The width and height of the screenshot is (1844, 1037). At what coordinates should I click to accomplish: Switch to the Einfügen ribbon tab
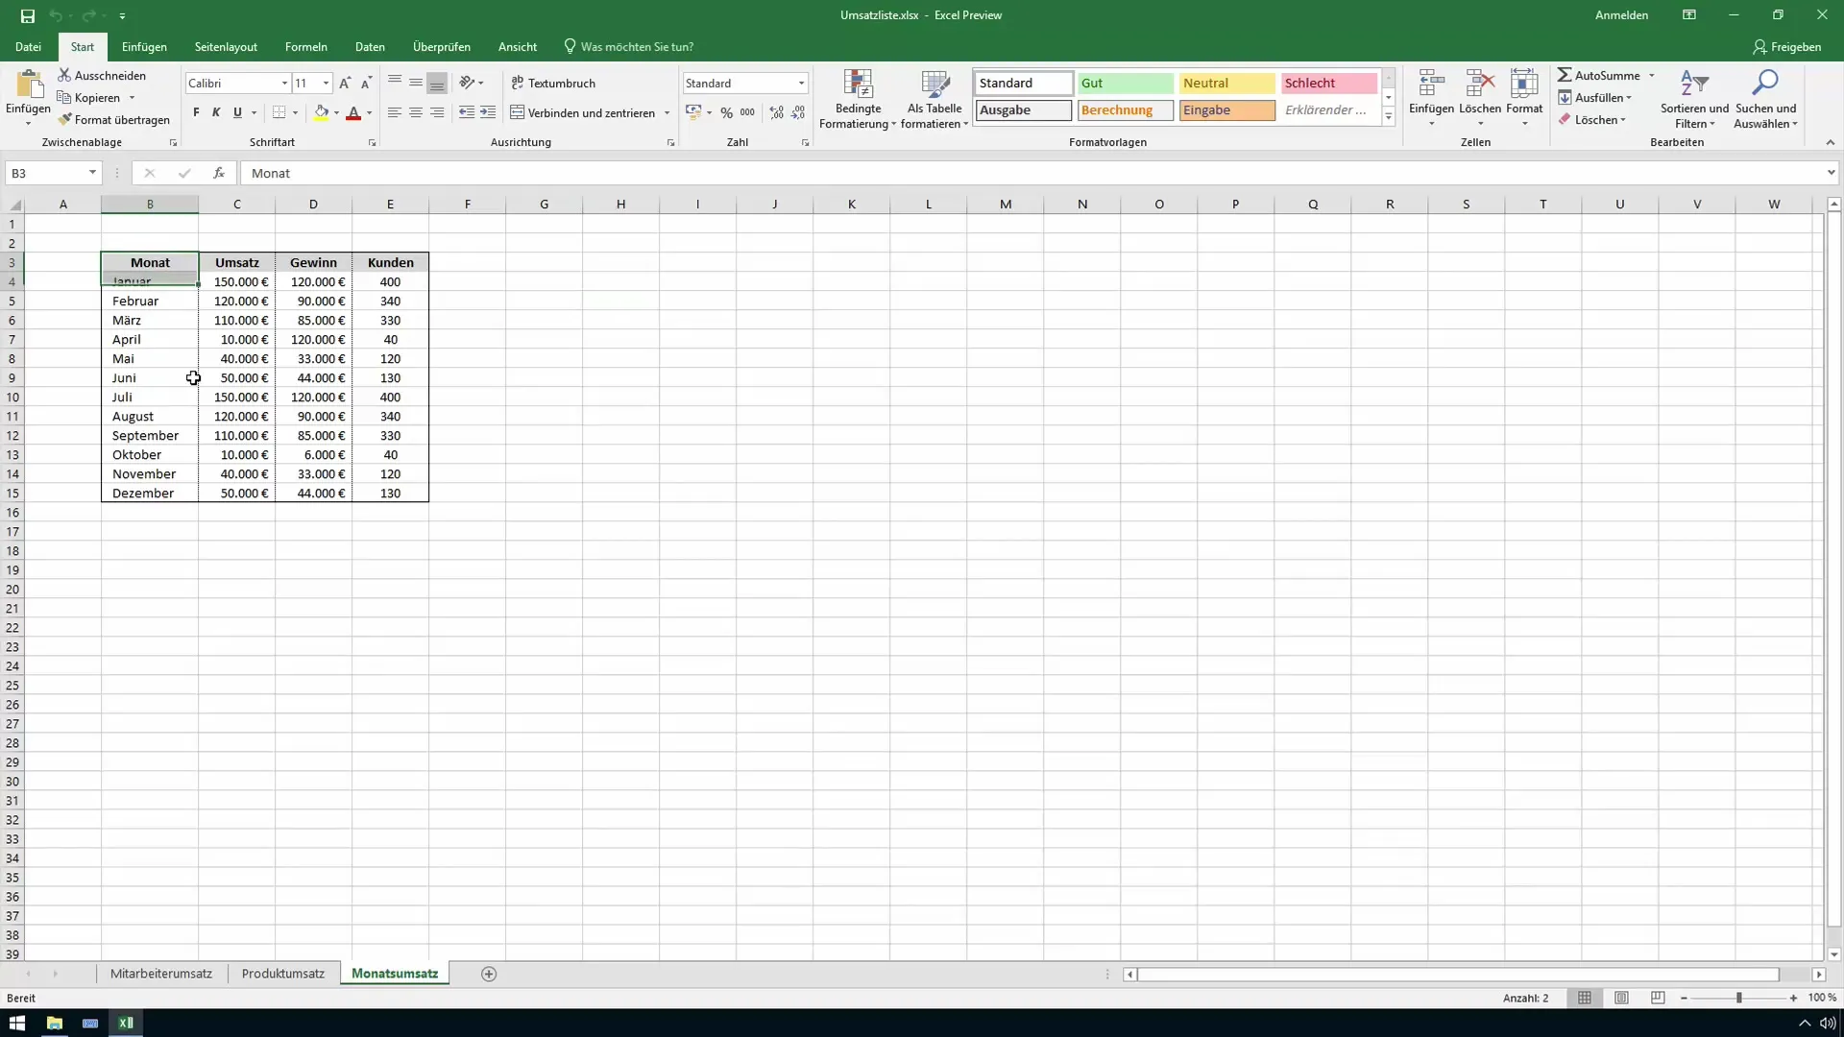144,47
